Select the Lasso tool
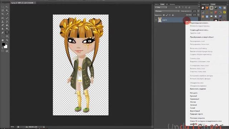 click(x=3, y=10)
